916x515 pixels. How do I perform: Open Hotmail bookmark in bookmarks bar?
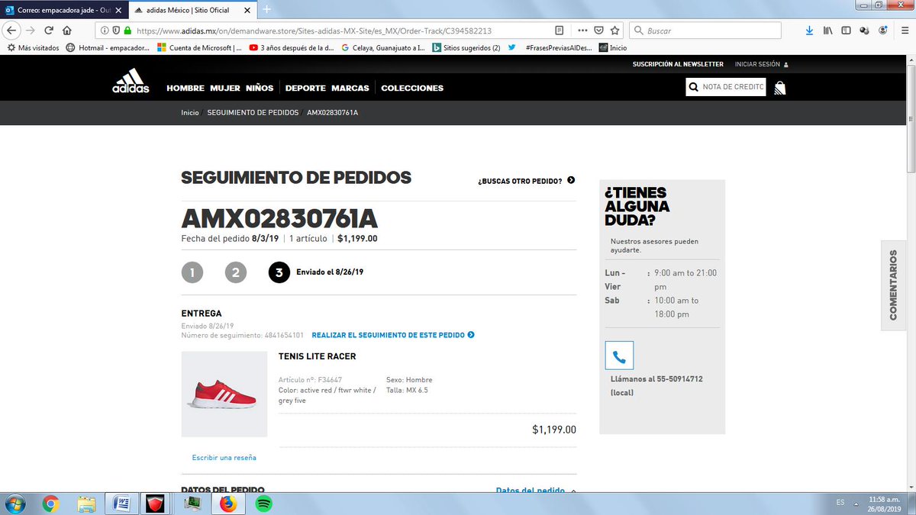[x=108, y=47]
